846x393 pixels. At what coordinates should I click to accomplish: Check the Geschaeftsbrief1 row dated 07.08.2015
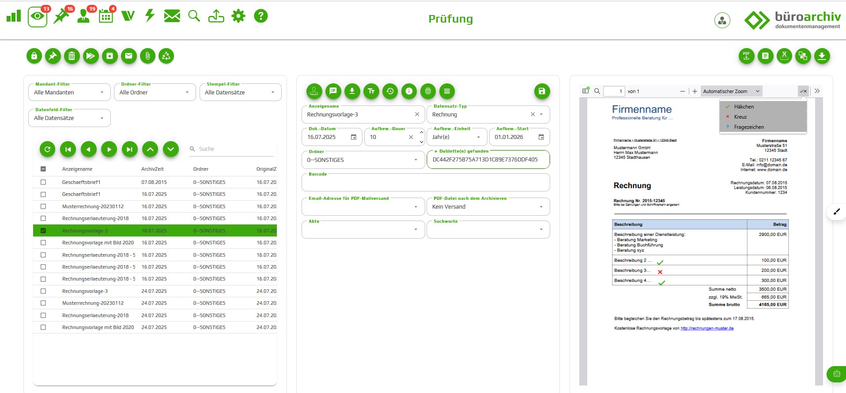coord(43,182)
